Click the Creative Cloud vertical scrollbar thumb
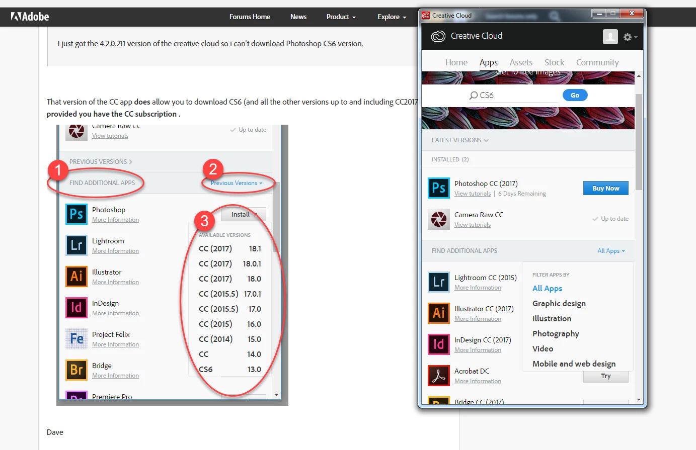Image resolution: width=696 pixels, height=450 pixels. coord(639,142)
